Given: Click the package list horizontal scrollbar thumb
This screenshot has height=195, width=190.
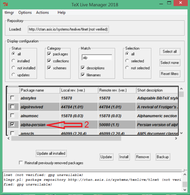Looking at the screenshot, I should click(x=66, y=138).
